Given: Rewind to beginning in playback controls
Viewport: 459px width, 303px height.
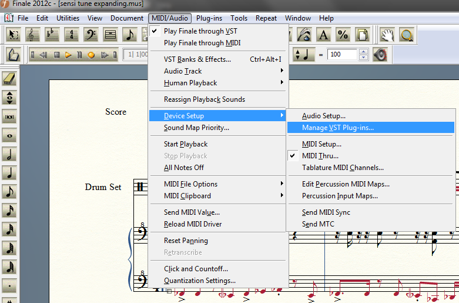Looking at the screenshot, I should point(32,55).
